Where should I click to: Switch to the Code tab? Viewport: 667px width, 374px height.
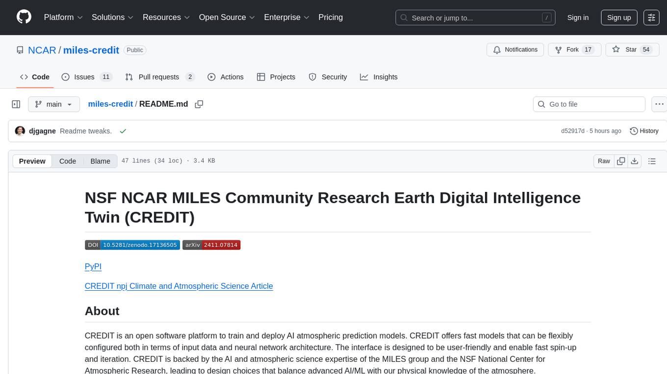click(35, 77)
